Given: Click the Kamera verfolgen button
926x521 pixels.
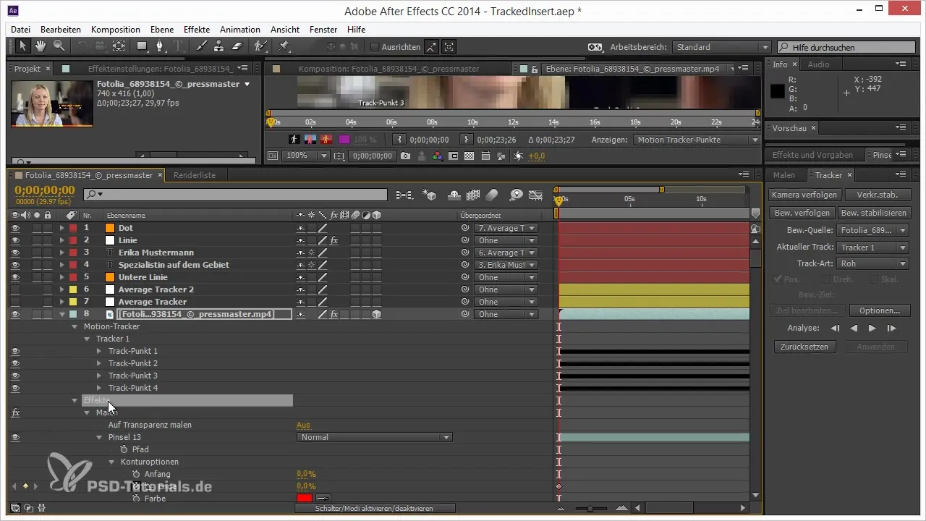Looking at the screenshot, I should coord(804,195).
